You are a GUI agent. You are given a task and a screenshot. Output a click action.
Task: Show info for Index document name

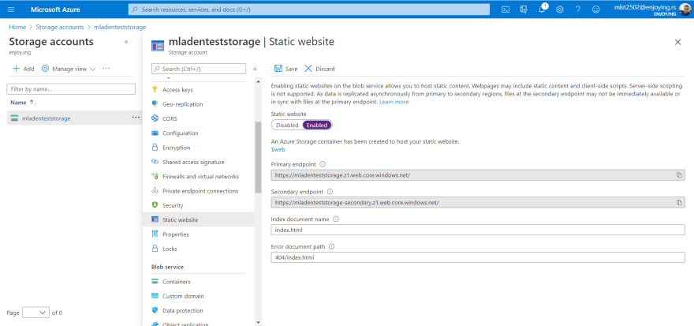(335, 219)
